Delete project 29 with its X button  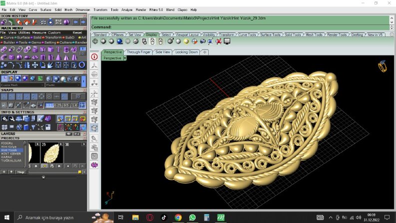click(x=59, y=166)
